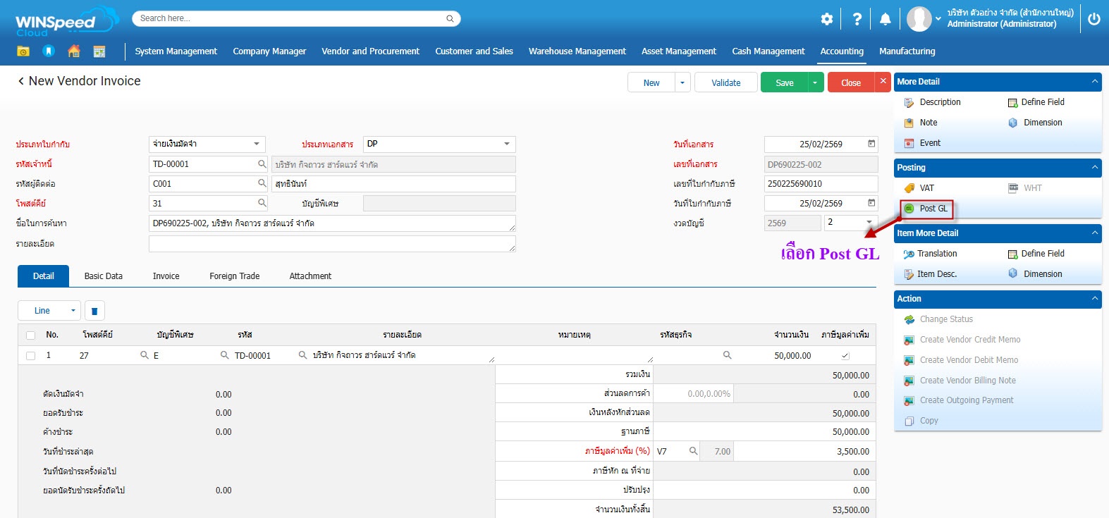Search vendor code with magnifier icon
1109x518 pixels.
click(262, 164)
